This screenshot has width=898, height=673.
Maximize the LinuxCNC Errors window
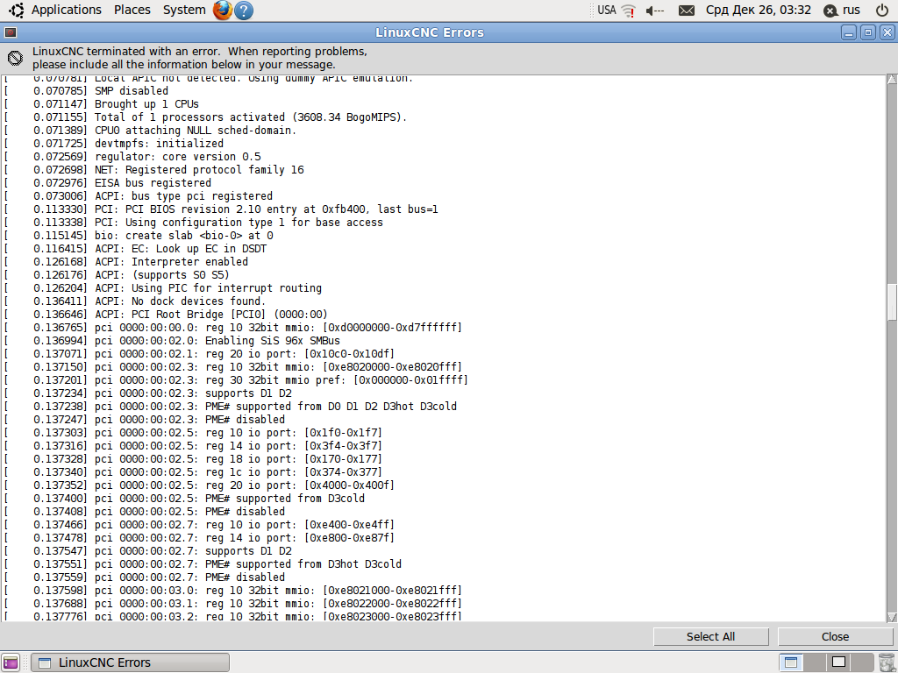pos(867,32)
